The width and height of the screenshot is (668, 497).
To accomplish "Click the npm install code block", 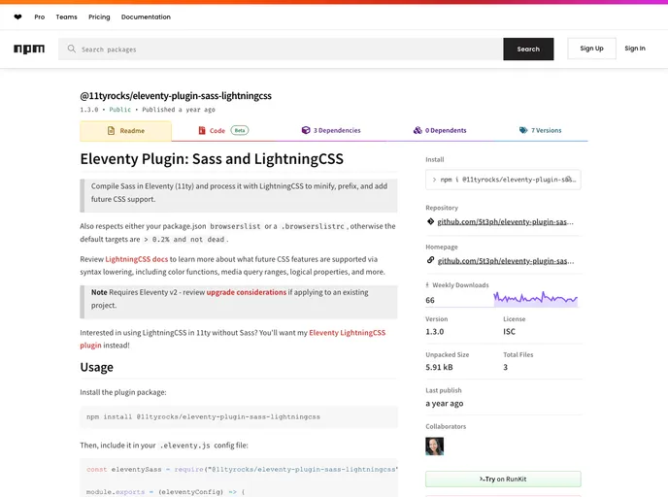I will 239,416.
